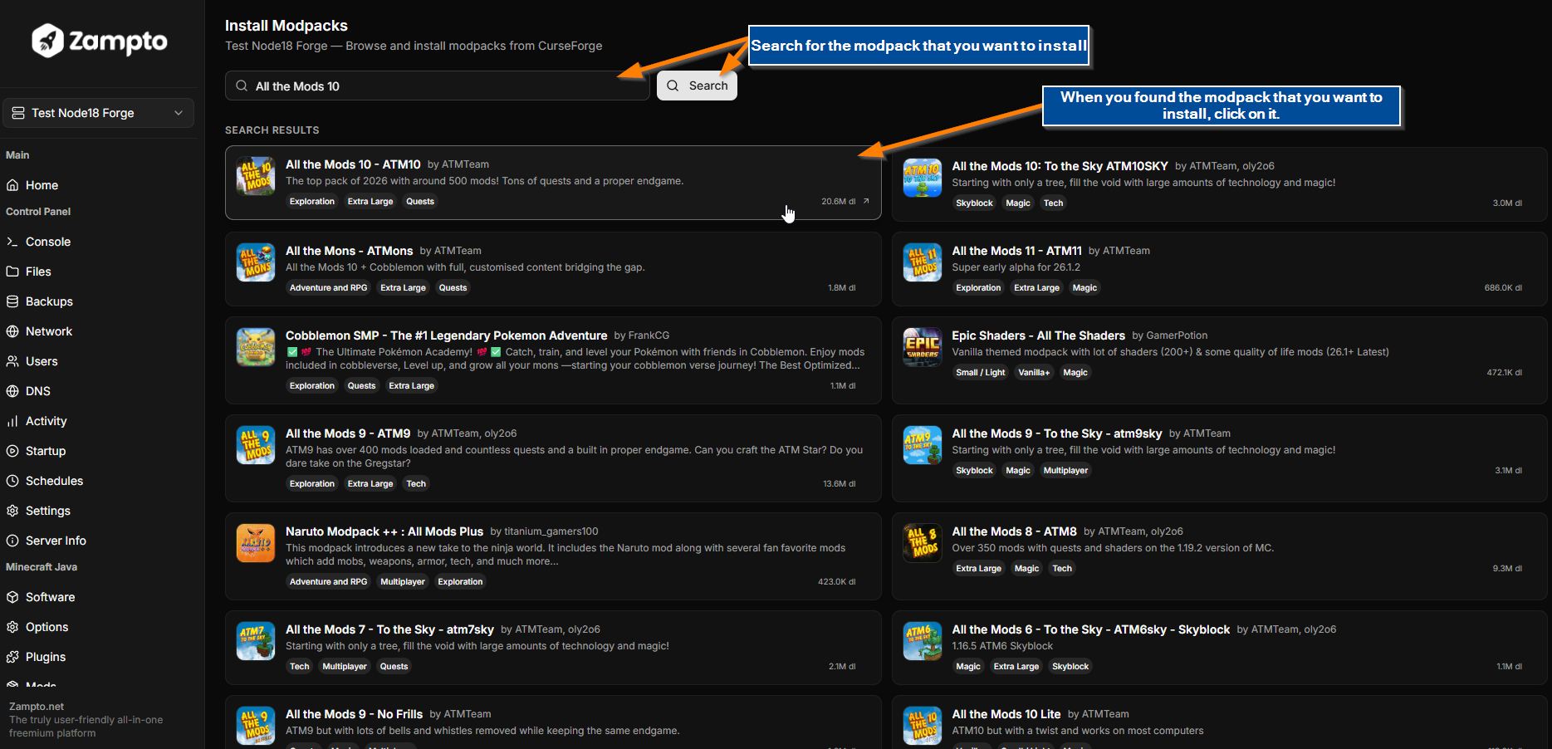1552x749 pixels.
Task: Click the Search button
Action: (697, 86)
